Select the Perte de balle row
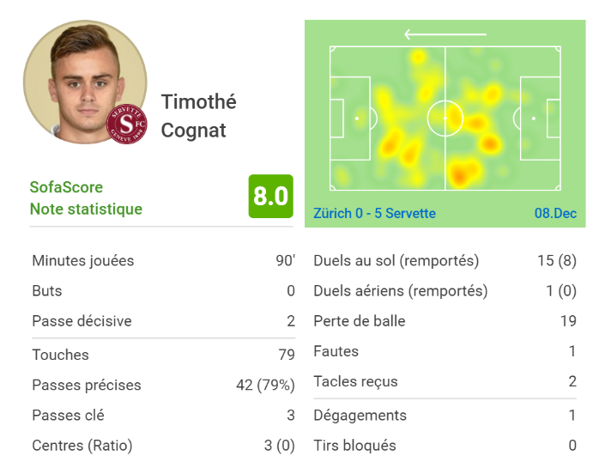599x462 pixels. coord(445,321)
